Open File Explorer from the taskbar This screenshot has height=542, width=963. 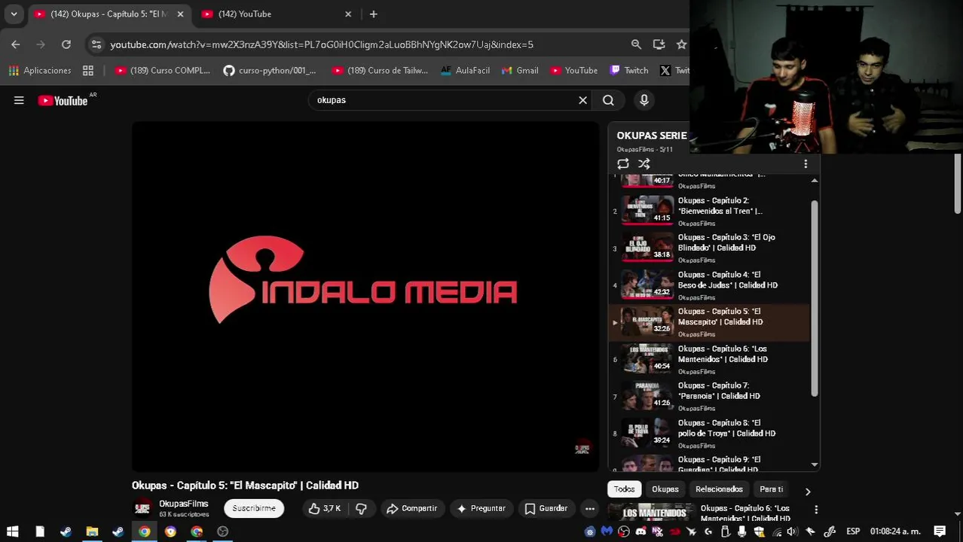[x=92, y=531]
